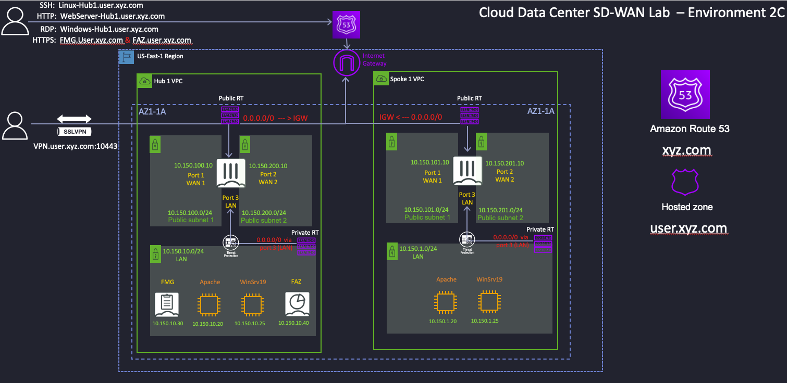Screen dimensions: 787x383
Task: Click the Route 53 icon above the Internet Gateway
Action: (x=347, y=24)
